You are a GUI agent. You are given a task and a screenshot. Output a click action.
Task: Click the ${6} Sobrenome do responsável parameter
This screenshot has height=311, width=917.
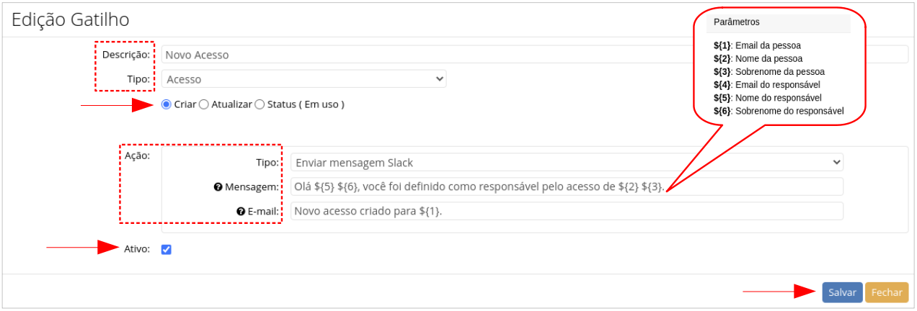tap(778, 111)
